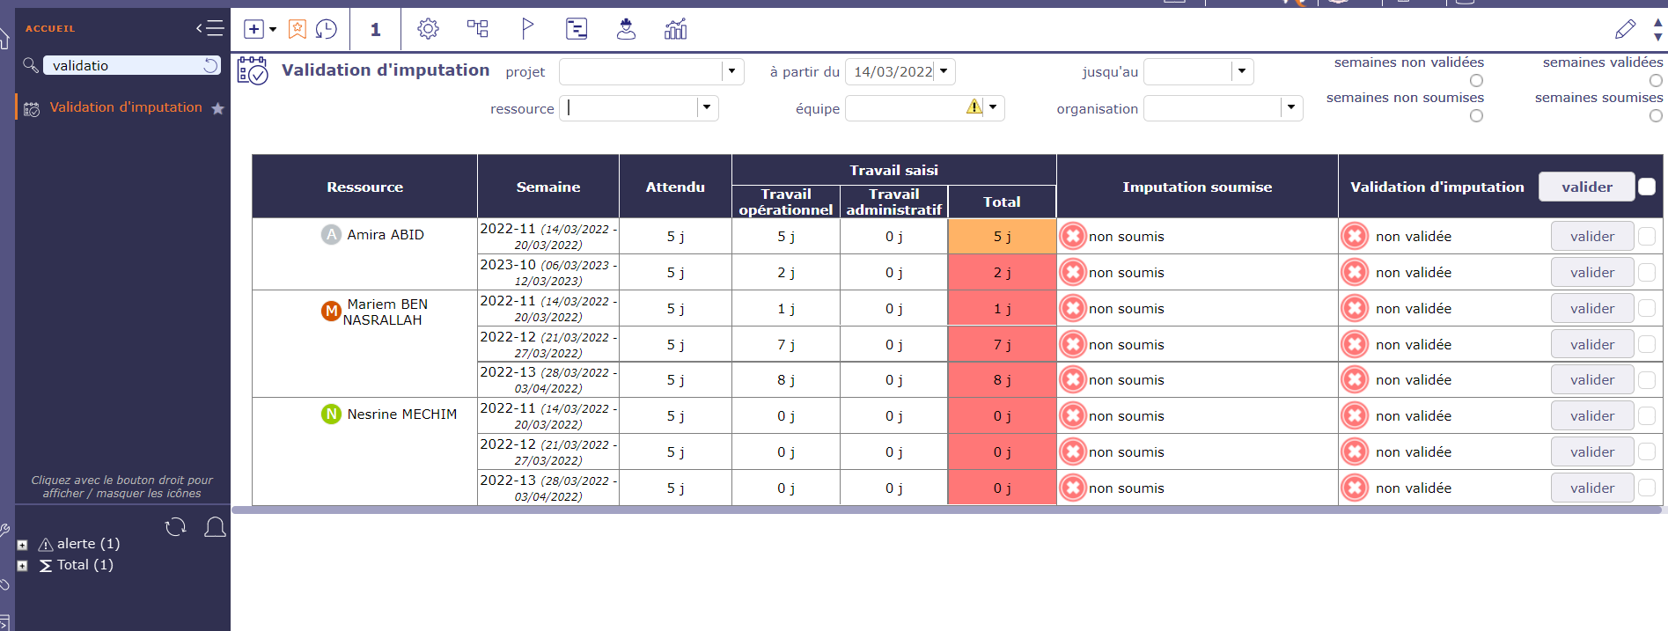The height and width of the screenshot is (631, 1668).
Task: Click the pencil edit icon at top right
Action: [1625, 29]
